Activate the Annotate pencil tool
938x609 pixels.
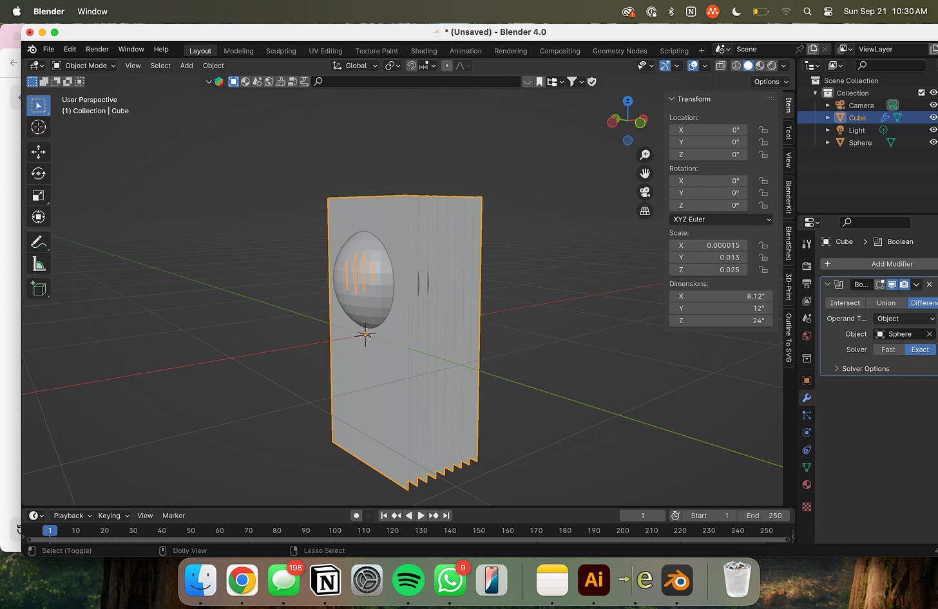click(38, 242)
